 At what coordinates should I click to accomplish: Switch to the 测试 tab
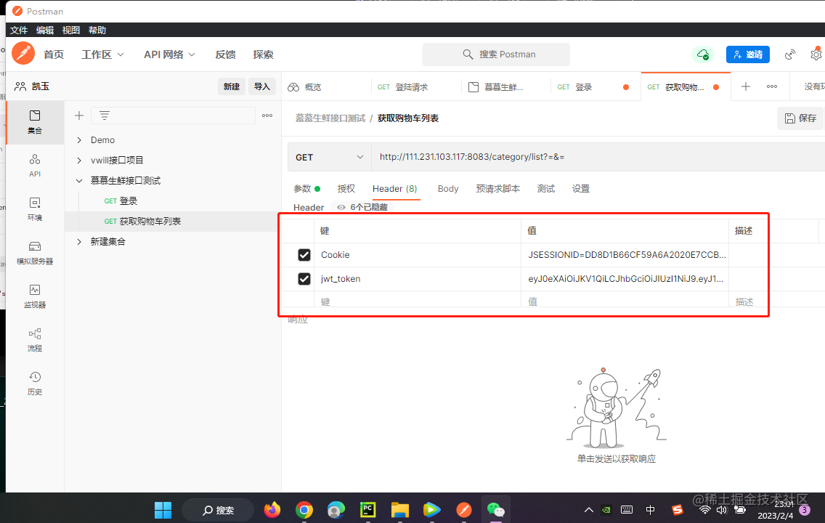click(x=545, y=188)
